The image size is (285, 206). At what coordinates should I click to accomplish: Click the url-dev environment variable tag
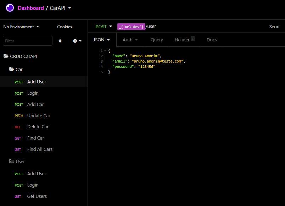pyautogui.click(x=131, y=27)
